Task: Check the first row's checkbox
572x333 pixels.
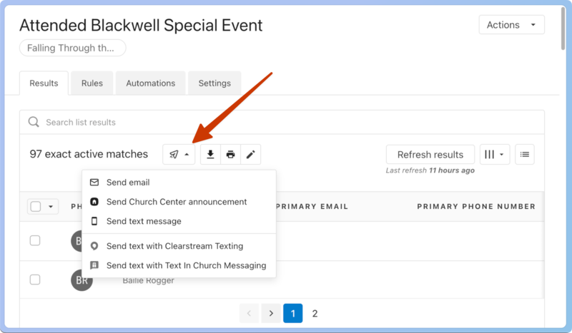Action: click(x=35, y=240)
